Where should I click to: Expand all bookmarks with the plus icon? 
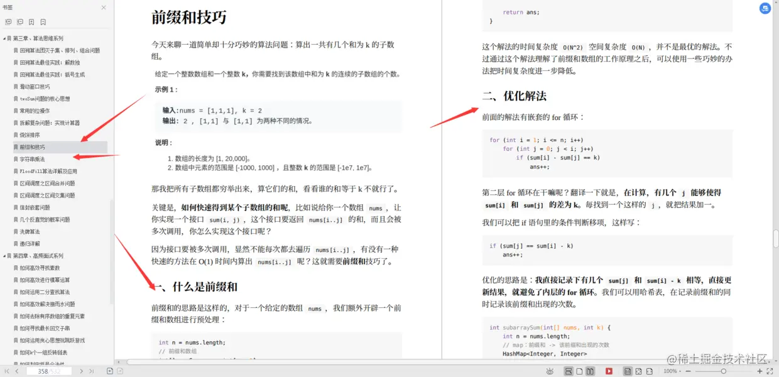coord(8,22)
